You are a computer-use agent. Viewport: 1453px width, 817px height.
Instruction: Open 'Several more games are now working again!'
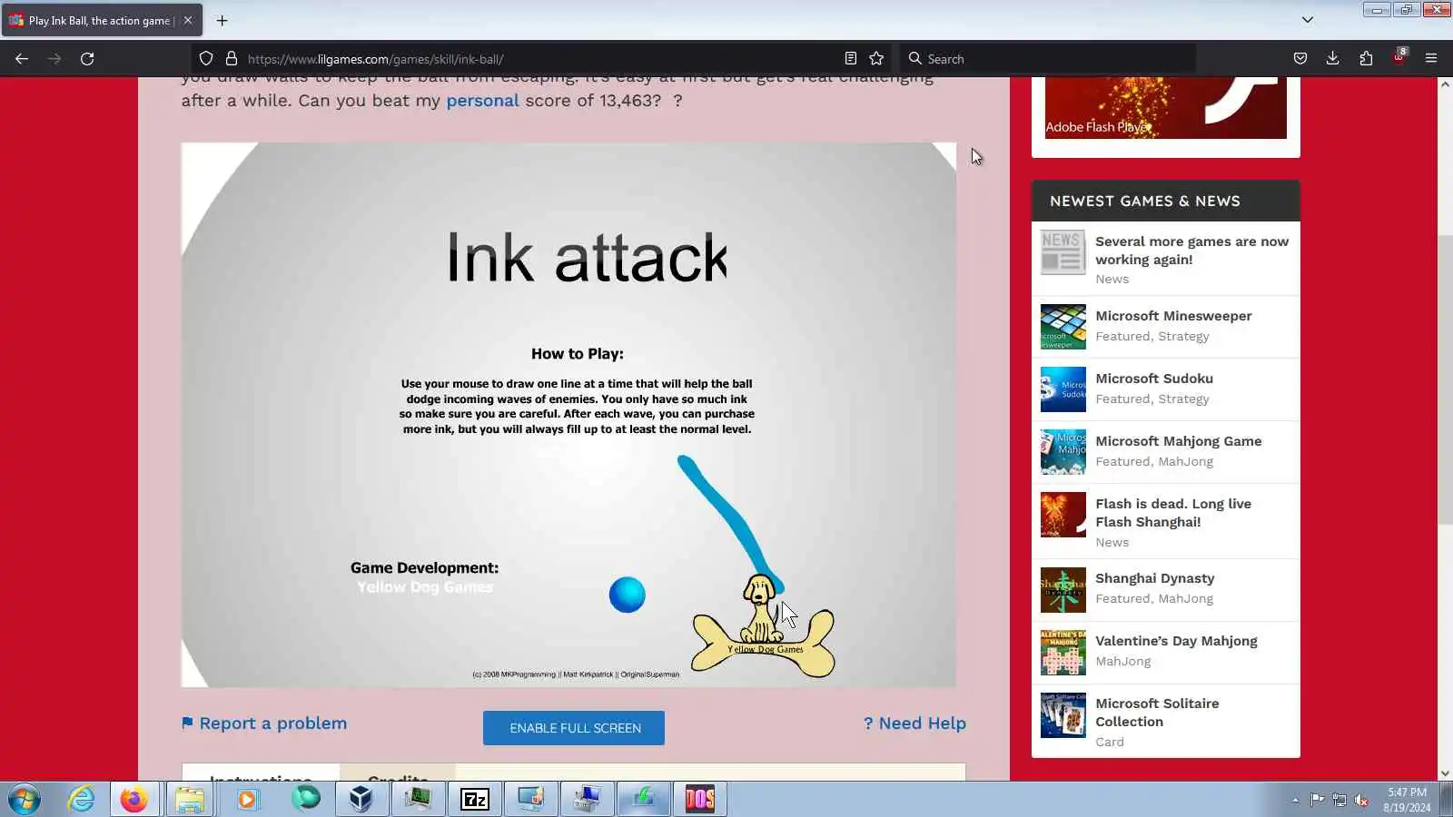pyautogui.click(x=1191, y=251)
